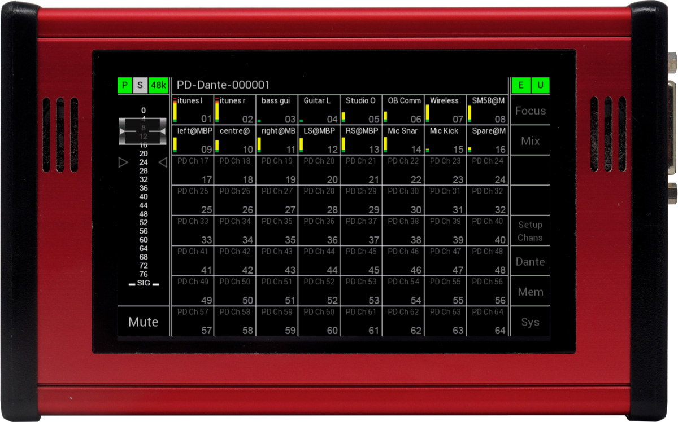Select channel 16 Spare@M
Screen dimensions: 678x422
[x=488, y=140]
